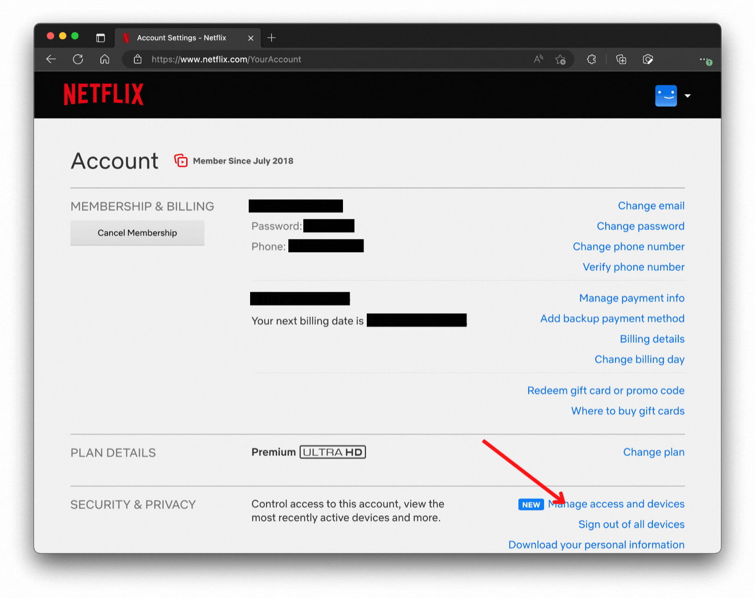This screenshot has width=755, height=598.
Task: Click the PLAN DETAILS section label
Action: point(113,453)
